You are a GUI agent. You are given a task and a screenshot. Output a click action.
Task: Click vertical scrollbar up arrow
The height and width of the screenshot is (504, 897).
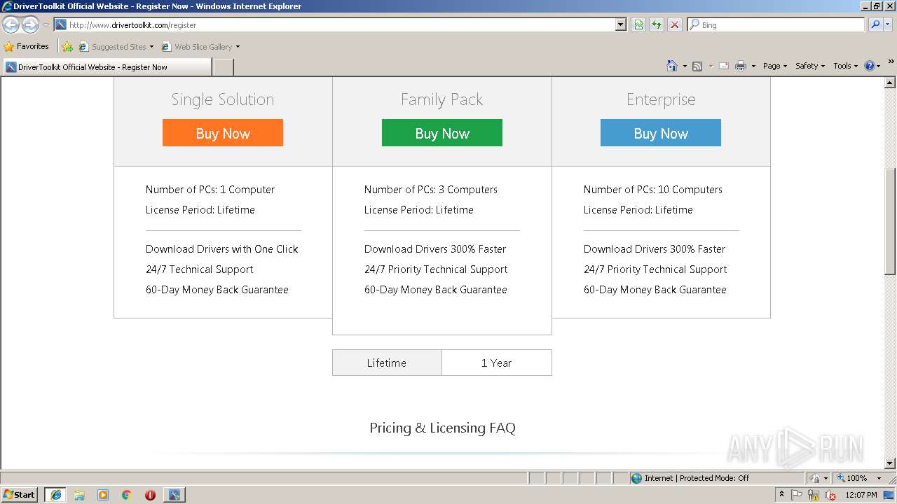(890, 83)
